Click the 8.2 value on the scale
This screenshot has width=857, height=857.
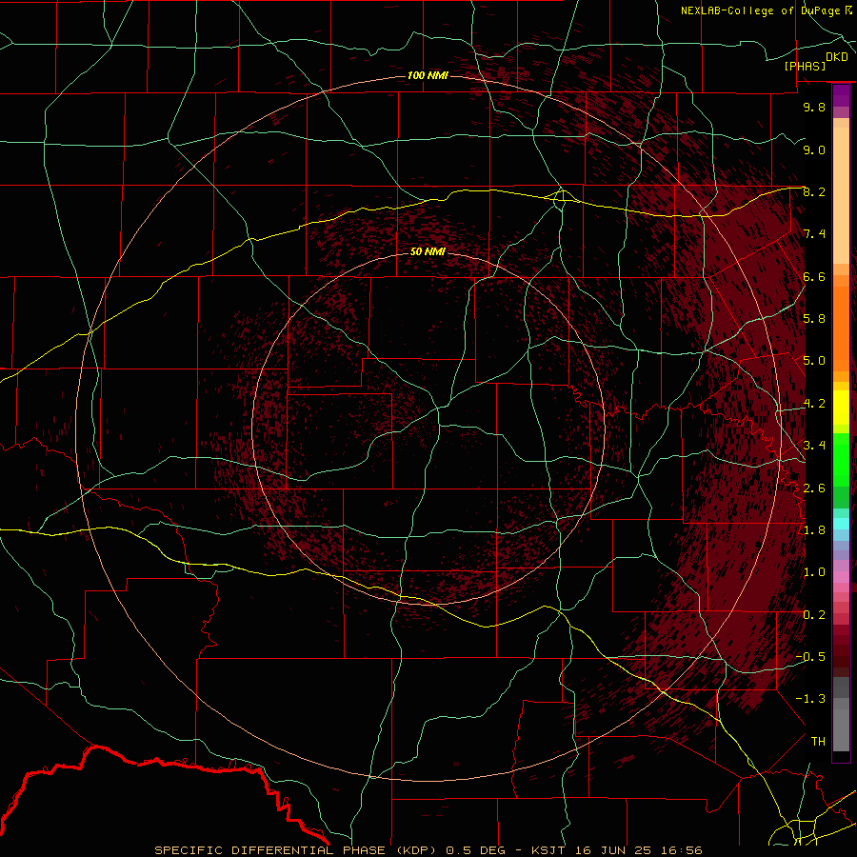pyautogui.click(x=814, y=191)
